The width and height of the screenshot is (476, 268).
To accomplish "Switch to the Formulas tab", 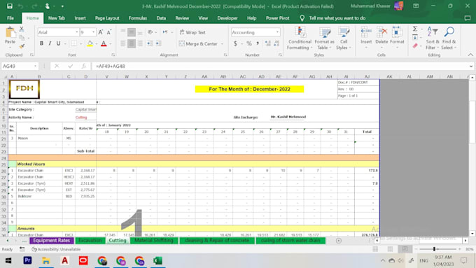I will pyautogui.click(x=138, y=18).
